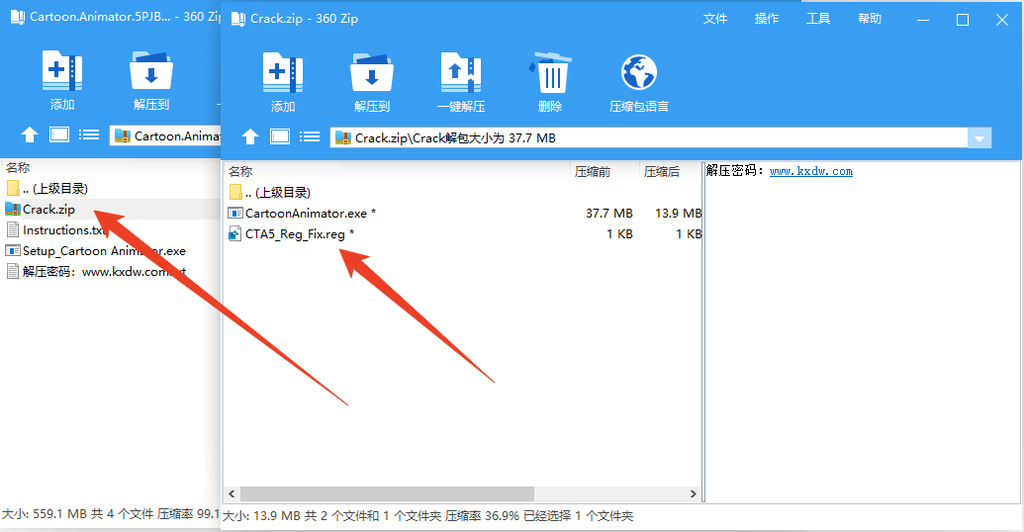Click the 解压到 icon in Crack.zip window

point(372,75)
